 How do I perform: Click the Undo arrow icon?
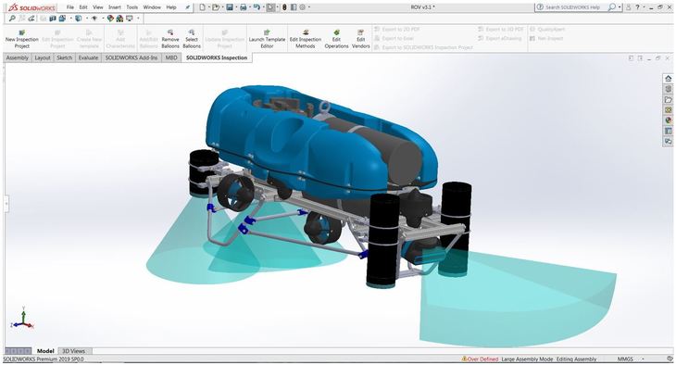[x=257, y=7]
